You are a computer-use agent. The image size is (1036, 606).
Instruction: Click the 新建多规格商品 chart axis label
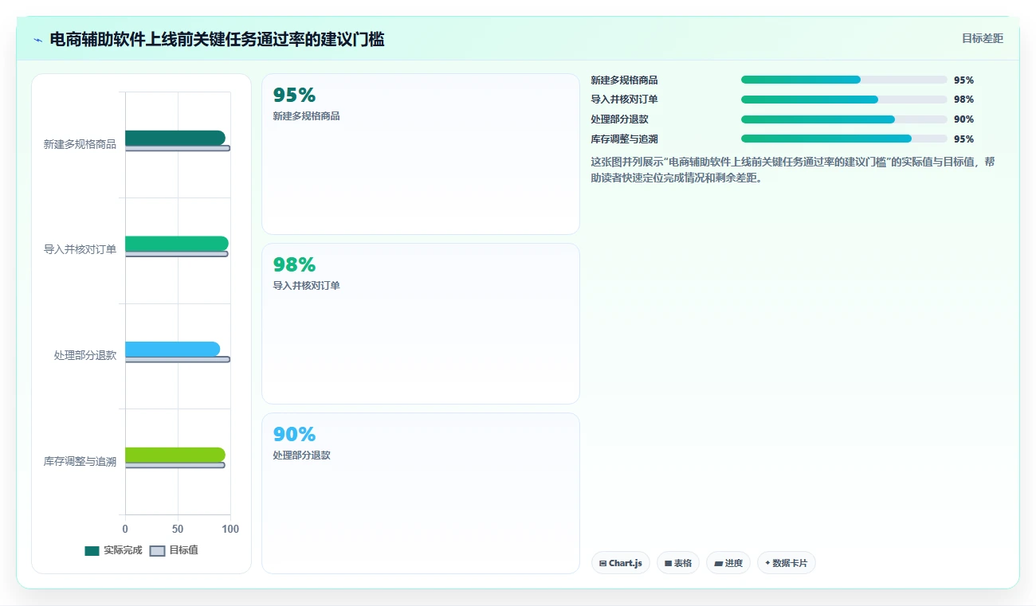point(80,144)
